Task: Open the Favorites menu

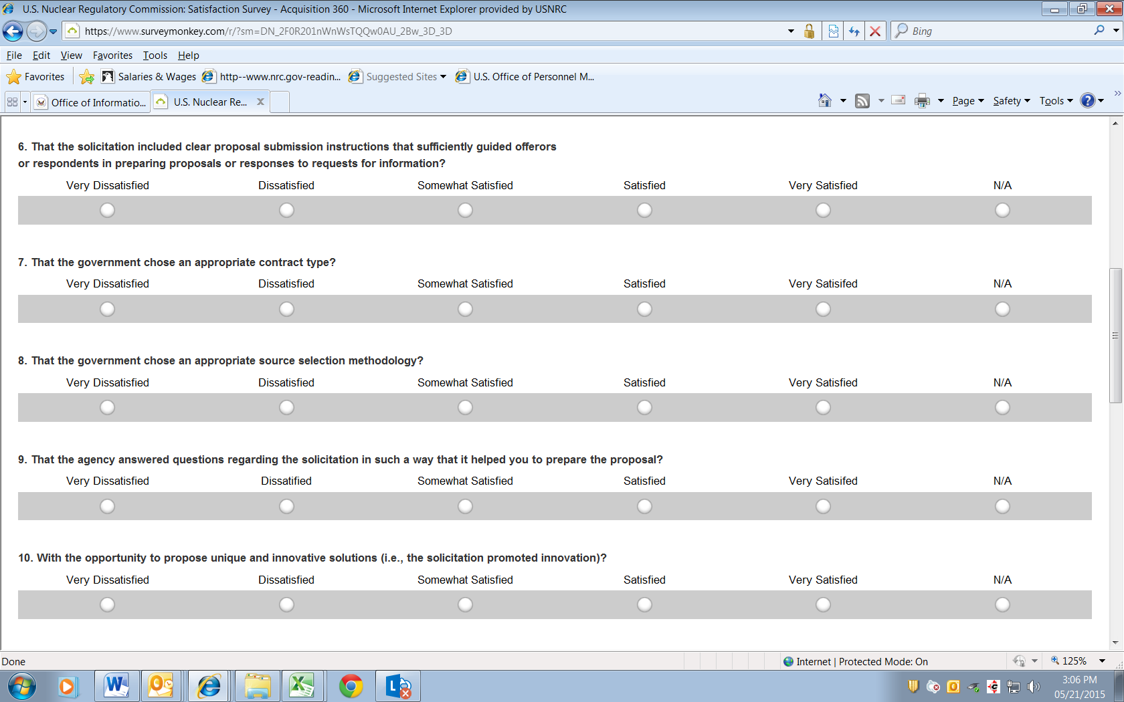Action: (x=112, y=55)
